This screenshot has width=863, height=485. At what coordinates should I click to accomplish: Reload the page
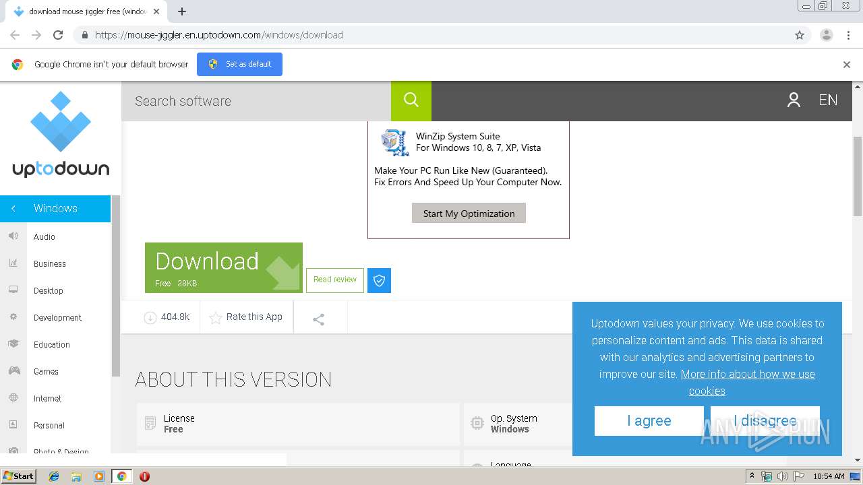coord(58,35)
